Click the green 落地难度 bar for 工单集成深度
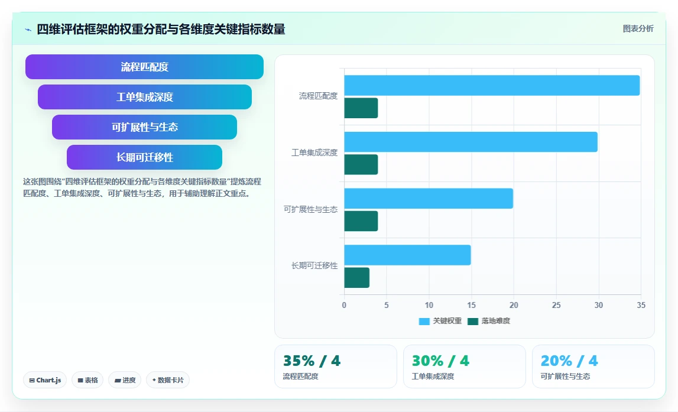The width and height of the screenshot is (678, 412). [361, 165]
